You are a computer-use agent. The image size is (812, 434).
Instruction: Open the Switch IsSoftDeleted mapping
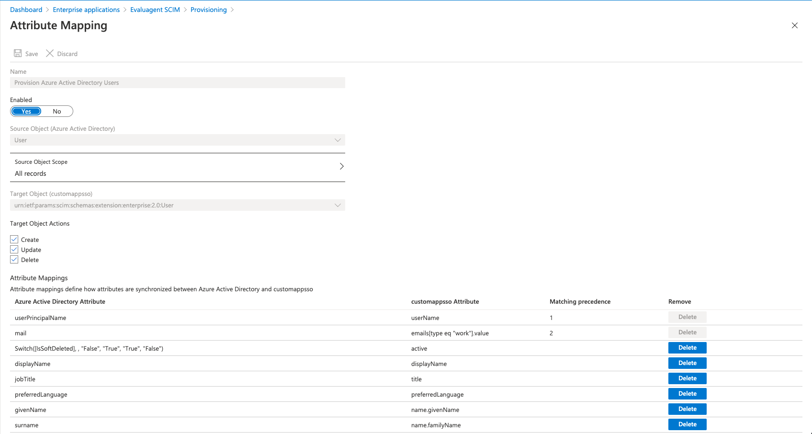tap(89, 348)
